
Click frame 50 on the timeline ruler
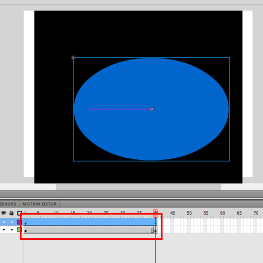(189, 213)
